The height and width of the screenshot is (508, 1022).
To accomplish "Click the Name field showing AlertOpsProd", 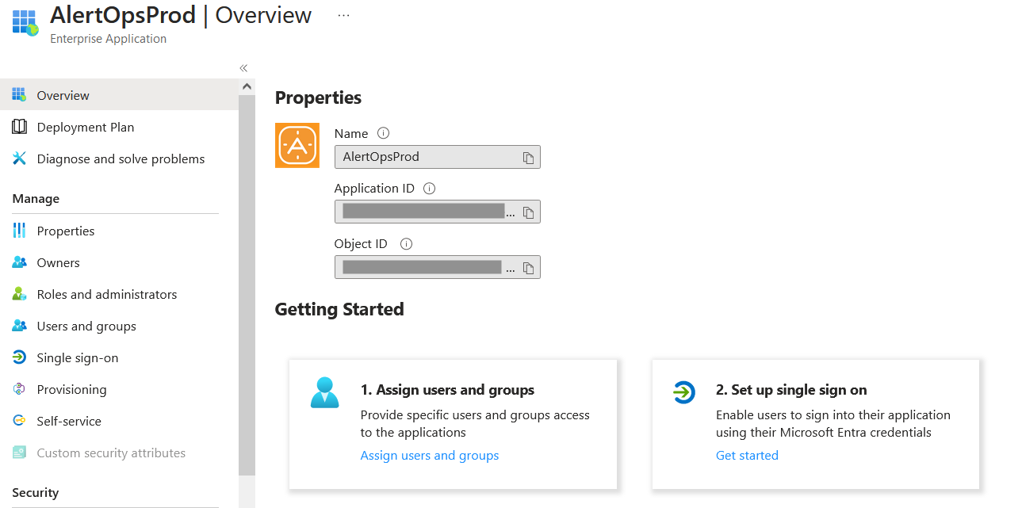I will point(437,157).
